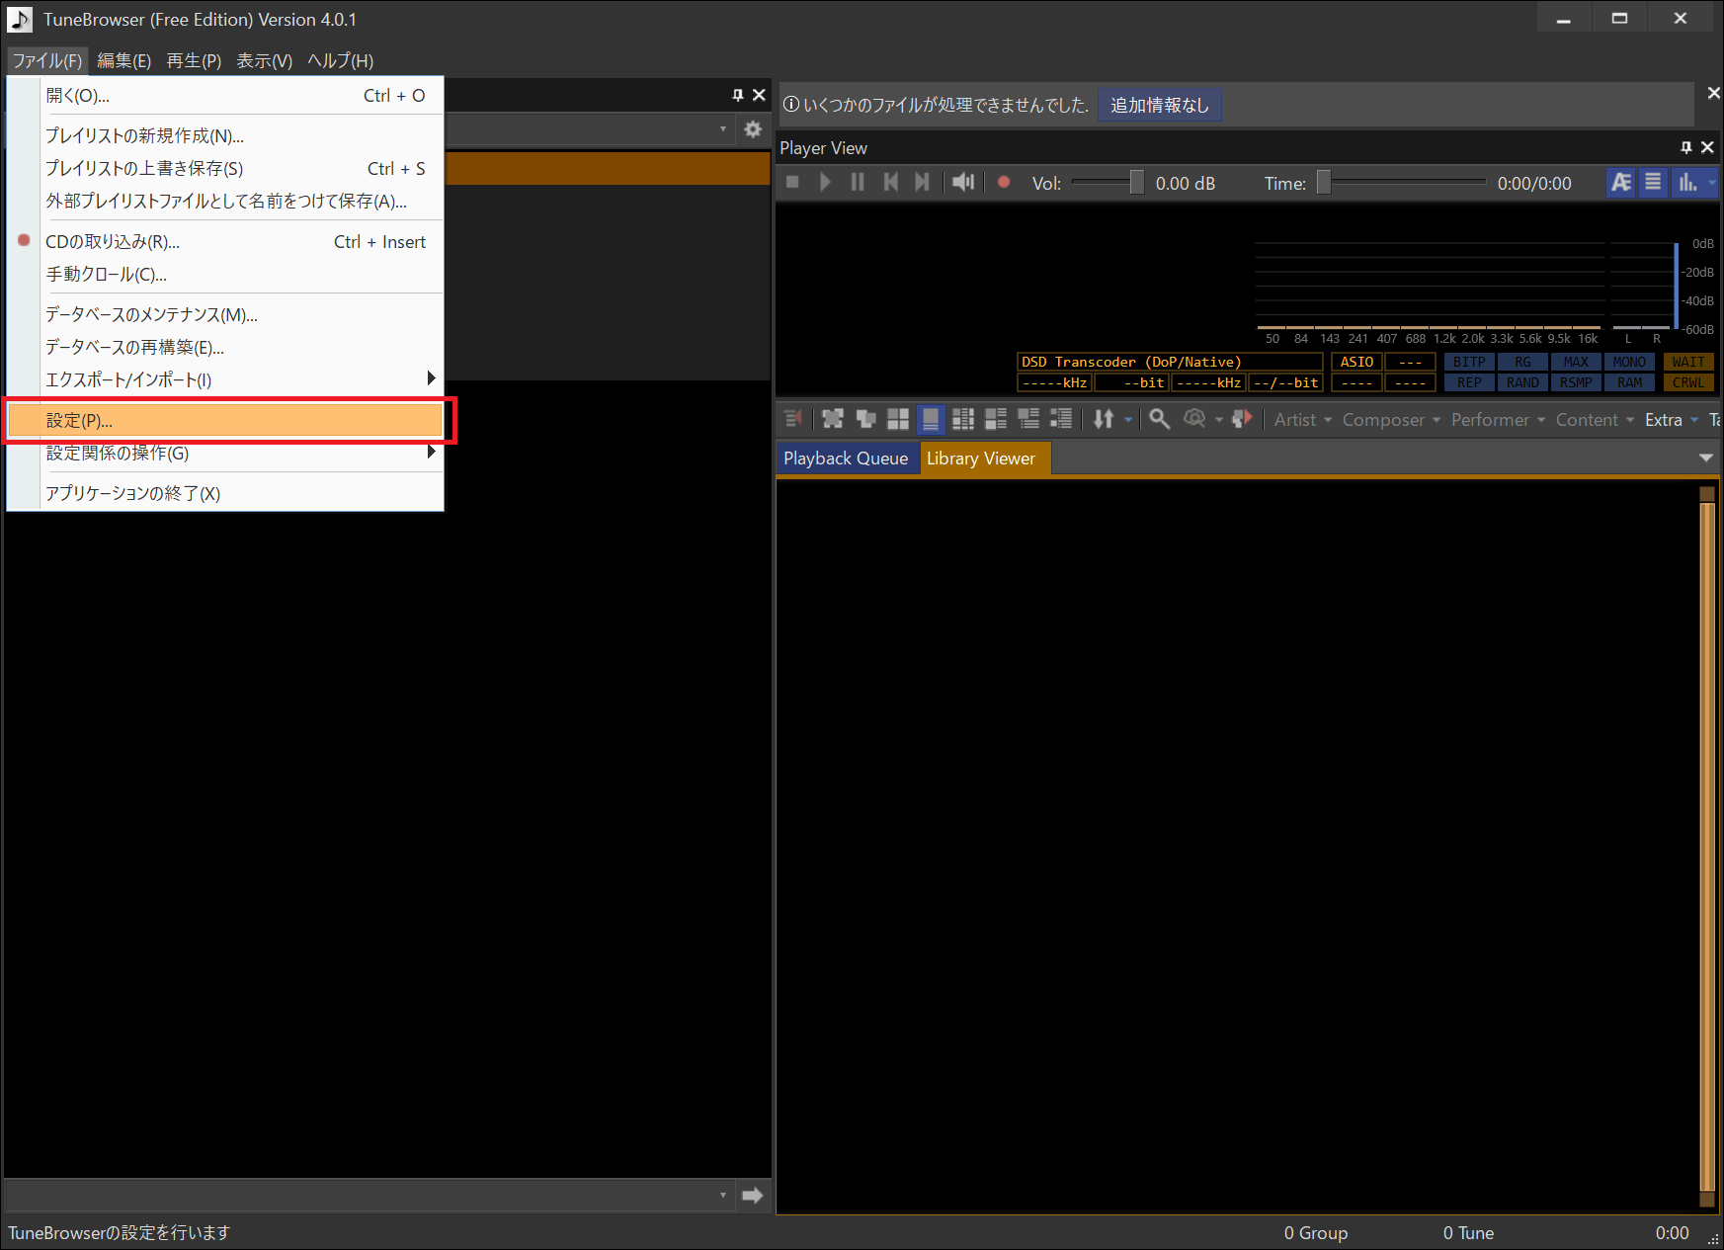Click the arrow icon beside bottom combo box

click(x=753, y=1196)
